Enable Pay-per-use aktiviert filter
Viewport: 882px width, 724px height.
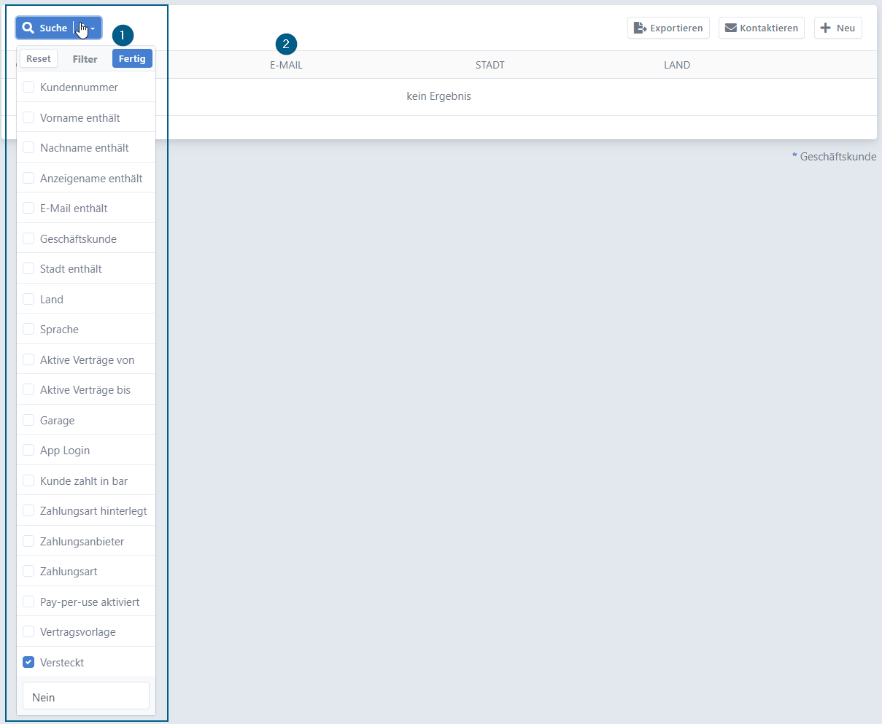coord(28,602)
